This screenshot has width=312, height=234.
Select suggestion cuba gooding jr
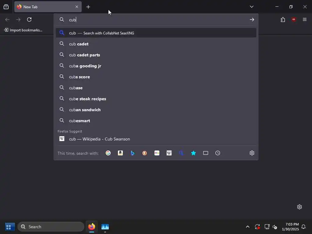point(156,66)
